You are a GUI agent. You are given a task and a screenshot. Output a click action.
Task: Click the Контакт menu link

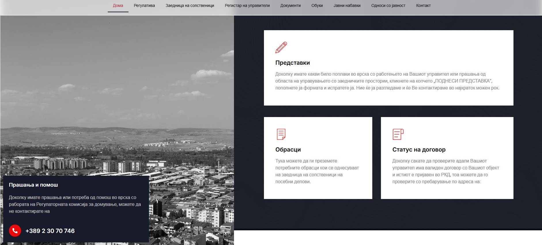tap(423, 5)
